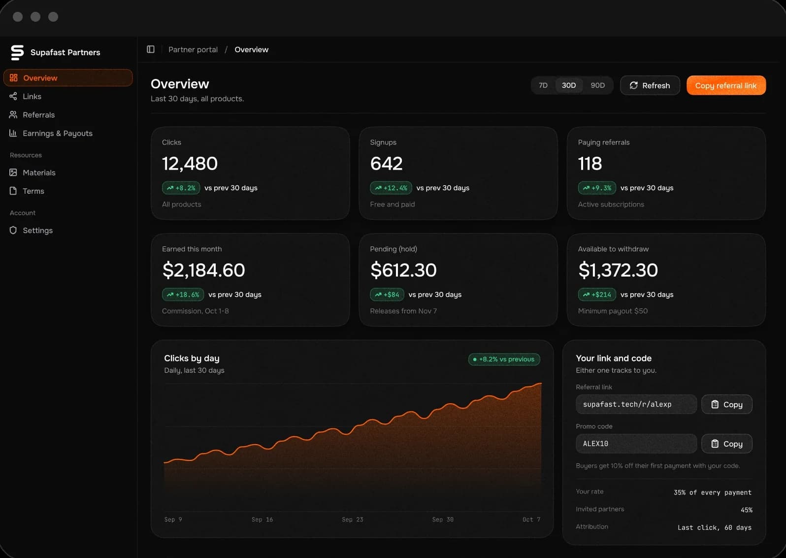The height and width of the screenshot is (558, 786).
Task: Click the Terms document icon
Action: point(13,191)
